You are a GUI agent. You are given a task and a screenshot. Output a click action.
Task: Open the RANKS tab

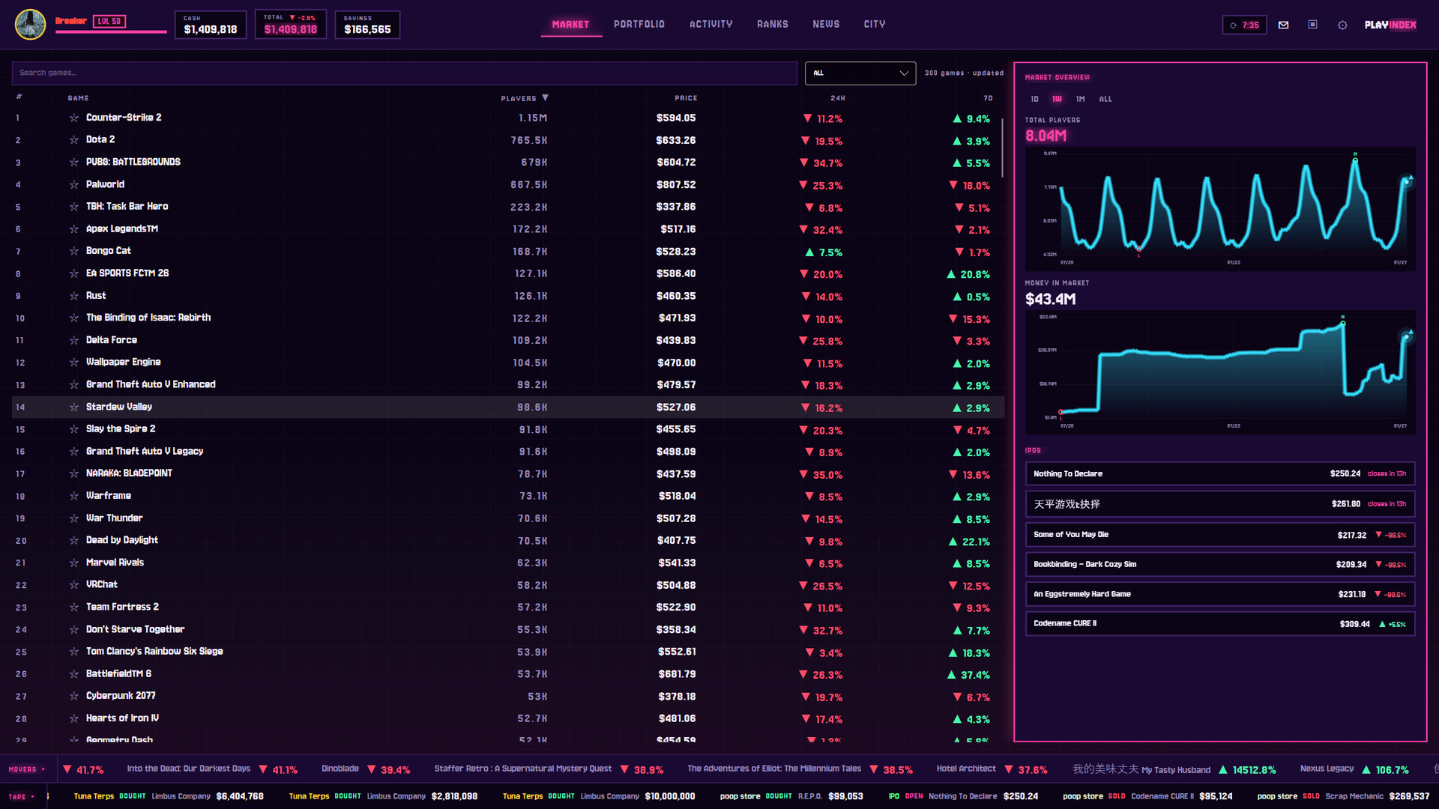point(773,25)
